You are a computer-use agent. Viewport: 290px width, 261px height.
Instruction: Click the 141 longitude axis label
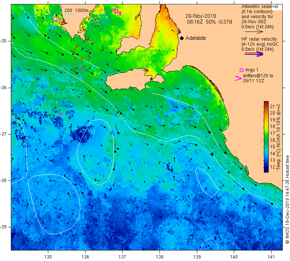271,257
